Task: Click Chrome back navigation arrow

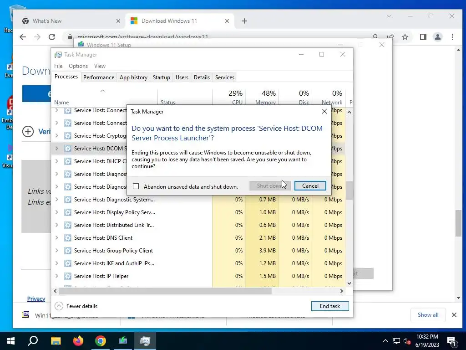Action: (23, 37)
